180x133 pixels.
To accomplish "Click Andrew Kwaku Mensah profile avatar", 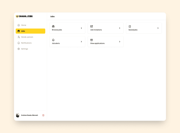I will point(18,115).
